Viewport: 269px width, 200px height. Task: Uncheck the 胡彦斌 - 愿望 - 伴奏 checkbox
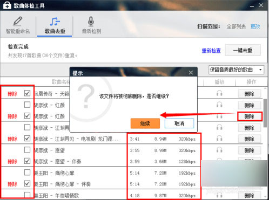(27, 161)
